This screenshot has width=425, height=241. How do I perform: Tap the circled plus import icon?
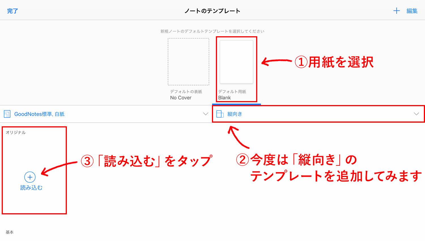click(x=30, y=177)
